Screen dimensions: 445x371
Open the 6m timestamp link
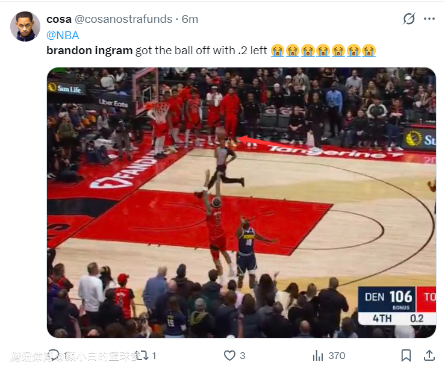(x=190, y=19)
